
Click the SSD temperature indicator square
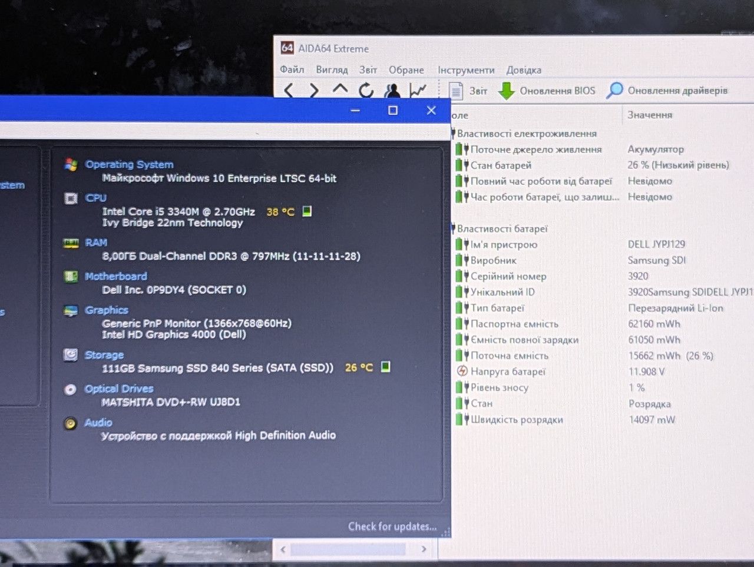coord(385,367)
